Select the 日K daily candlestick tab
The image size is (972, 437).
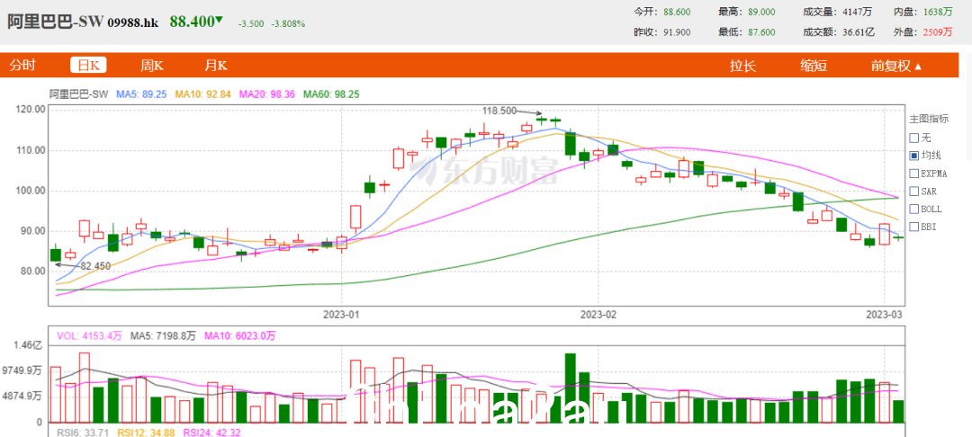pyautogui.click(x=88, y=66)
